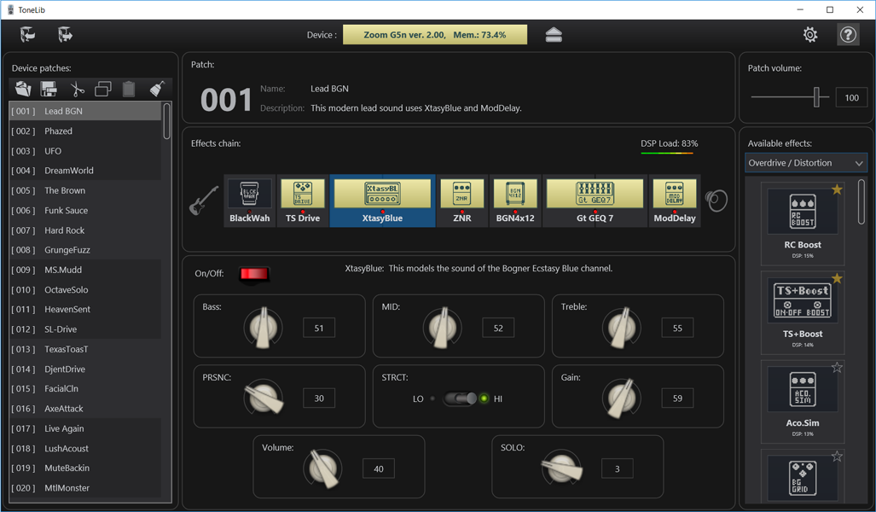Select the BGN4x12 cabinet in chain

pos(515,201)
